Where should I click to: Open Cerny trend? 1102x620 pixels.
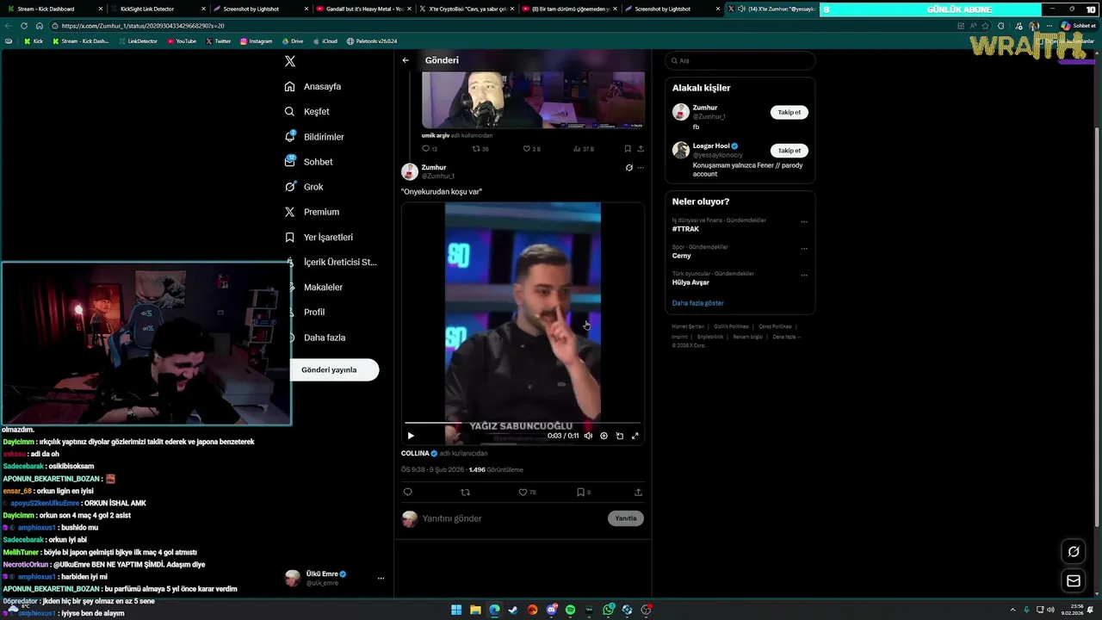point(682,256)
